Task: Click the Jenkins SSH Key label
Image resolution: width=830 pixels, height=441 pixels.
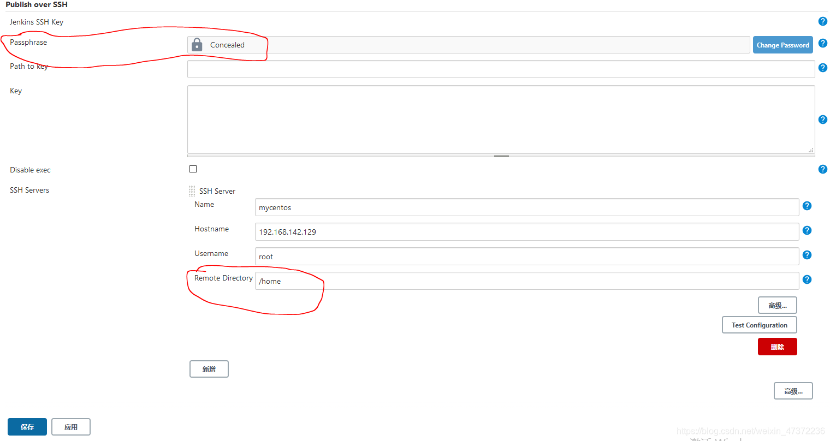Action: 37,22
